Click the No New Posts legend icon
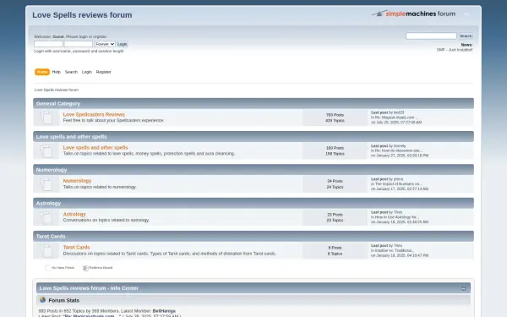This screenshot has height=317, width=507. (48, 268)
